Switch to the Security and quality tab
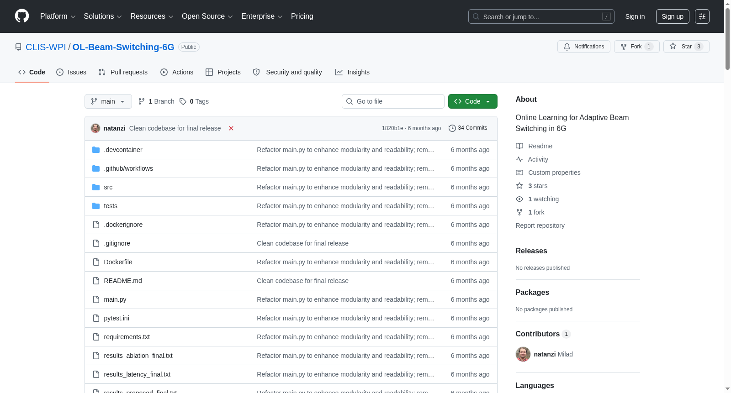Viewport: 731px width, 393px height. (287, 72)
